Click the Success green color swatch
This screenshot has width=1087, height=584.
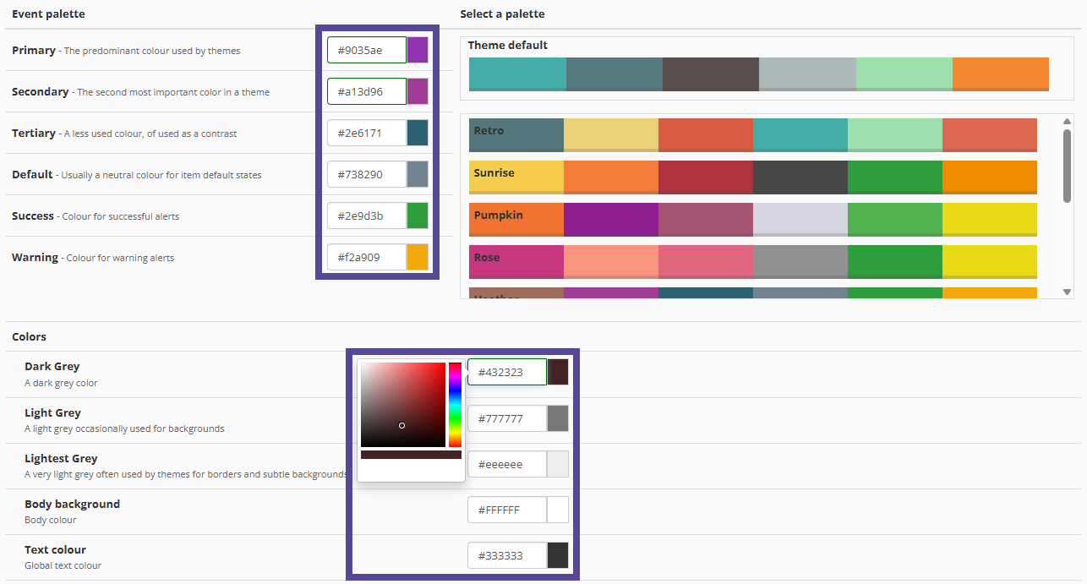[x=418, y=215]
